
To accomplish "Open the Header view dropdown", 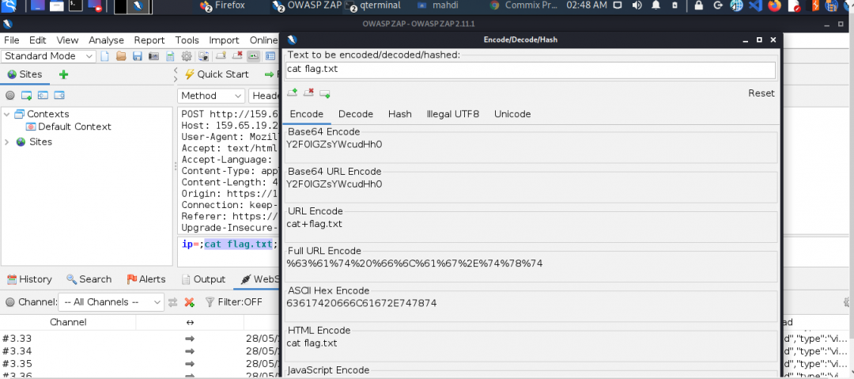I will pos(265,96).
